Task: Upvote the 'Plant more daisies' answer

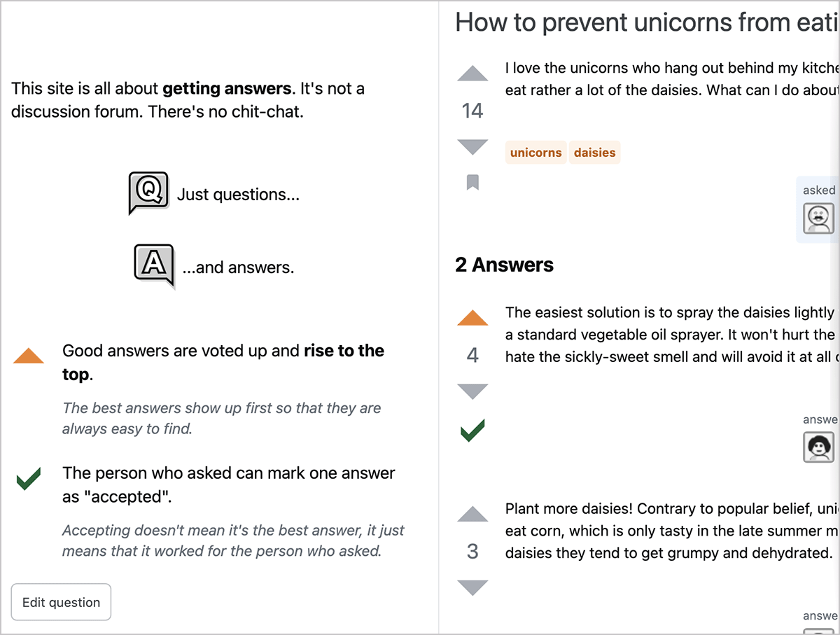Action: 472,515
